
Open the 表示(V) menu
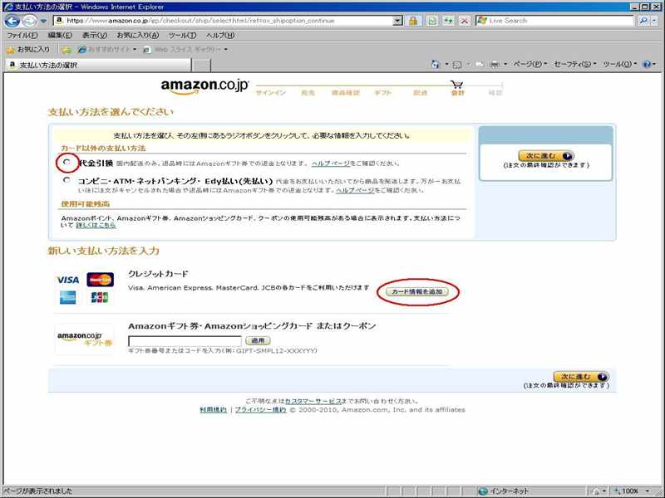click(x=94, y=36)
